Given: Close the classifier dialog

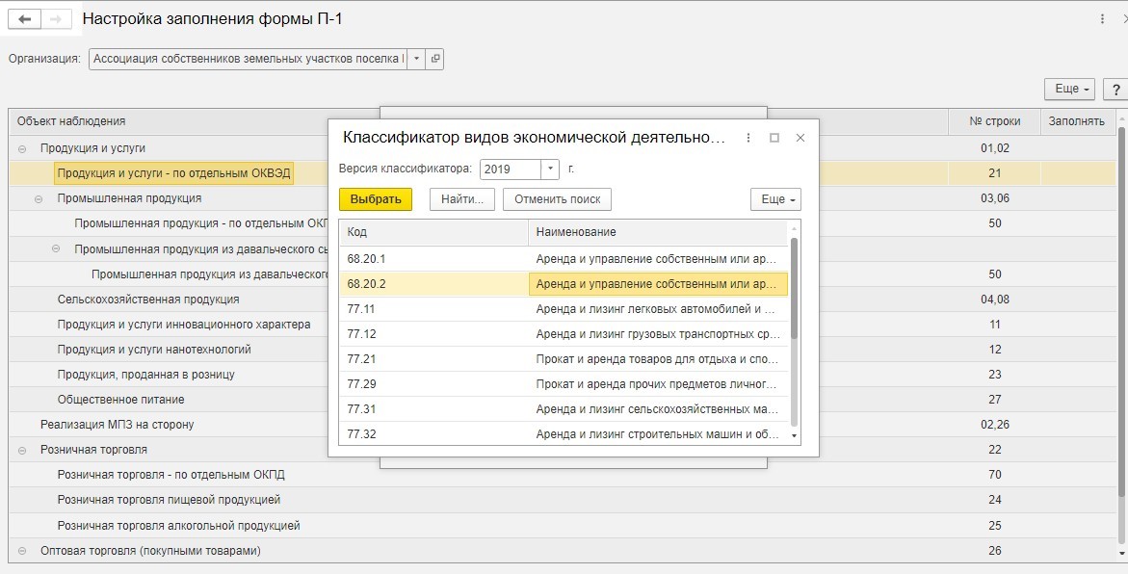Looking at the screenshot, I should 800,138.
